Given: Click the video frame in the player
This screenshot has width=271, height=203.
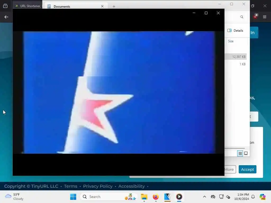Looking at the screenshot, I should tap(119, 92).
